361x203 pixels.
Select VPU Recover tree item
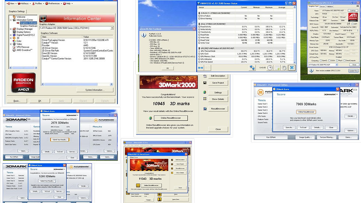pyautogui.click(x=23, y=47)
